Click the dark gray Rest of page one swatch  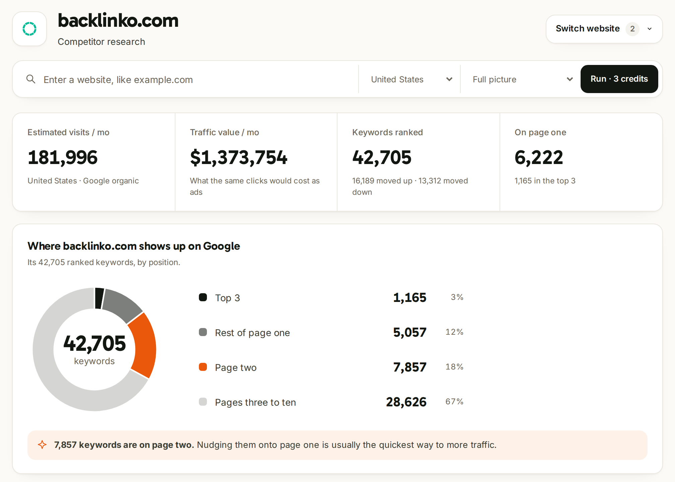coord(203,332)
